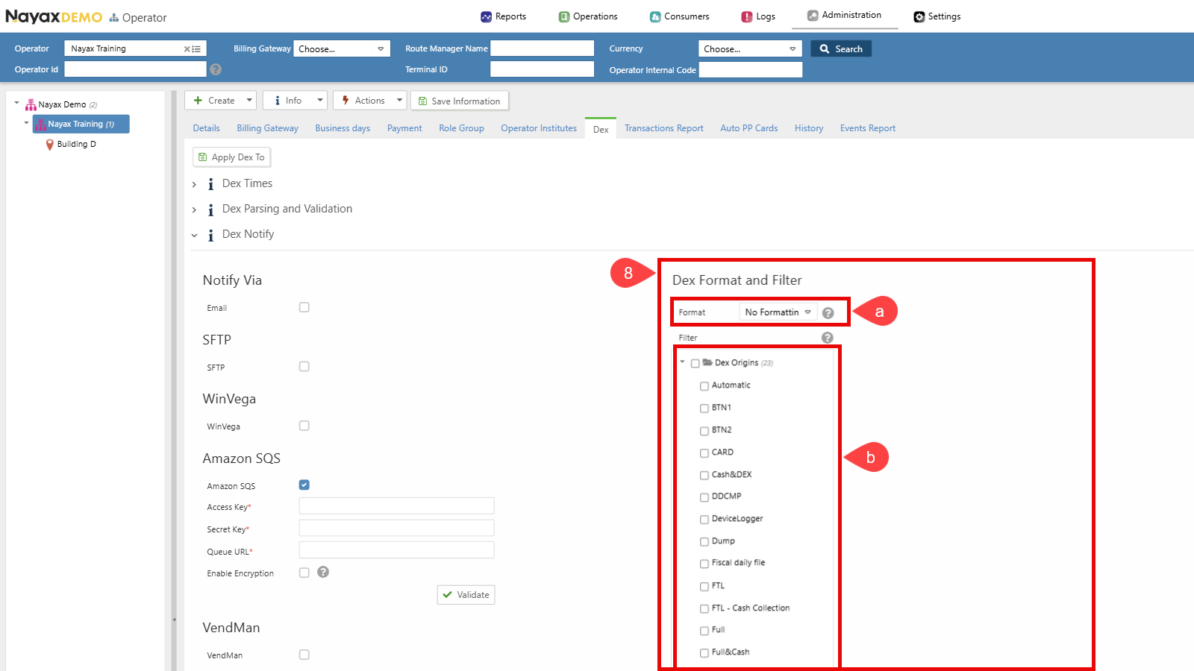Click the Nayax Demo hierarchy icon
The height and width of the screenshot is (671, 1194).
[x=31, y=105]
